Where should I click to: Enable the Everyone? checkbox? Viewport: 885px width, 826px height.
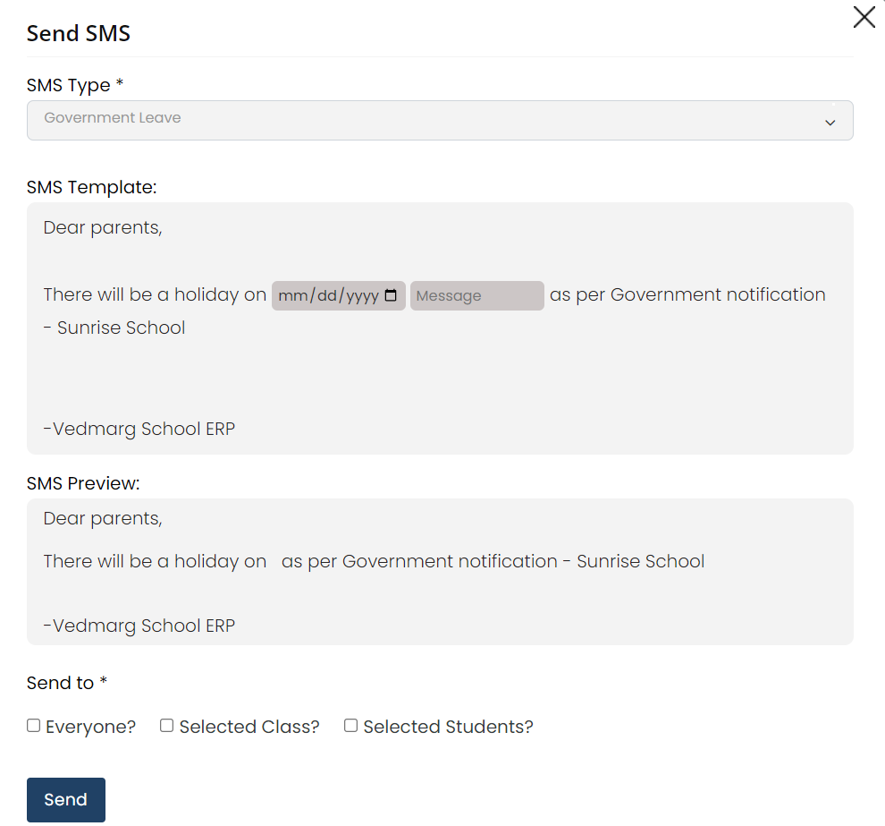(x=33, y=725)
